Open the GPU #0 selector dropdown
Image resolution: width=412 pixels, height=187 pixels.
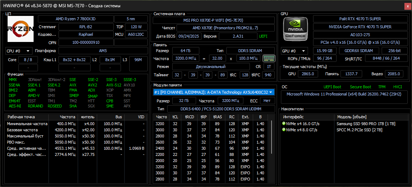(294, 51)
